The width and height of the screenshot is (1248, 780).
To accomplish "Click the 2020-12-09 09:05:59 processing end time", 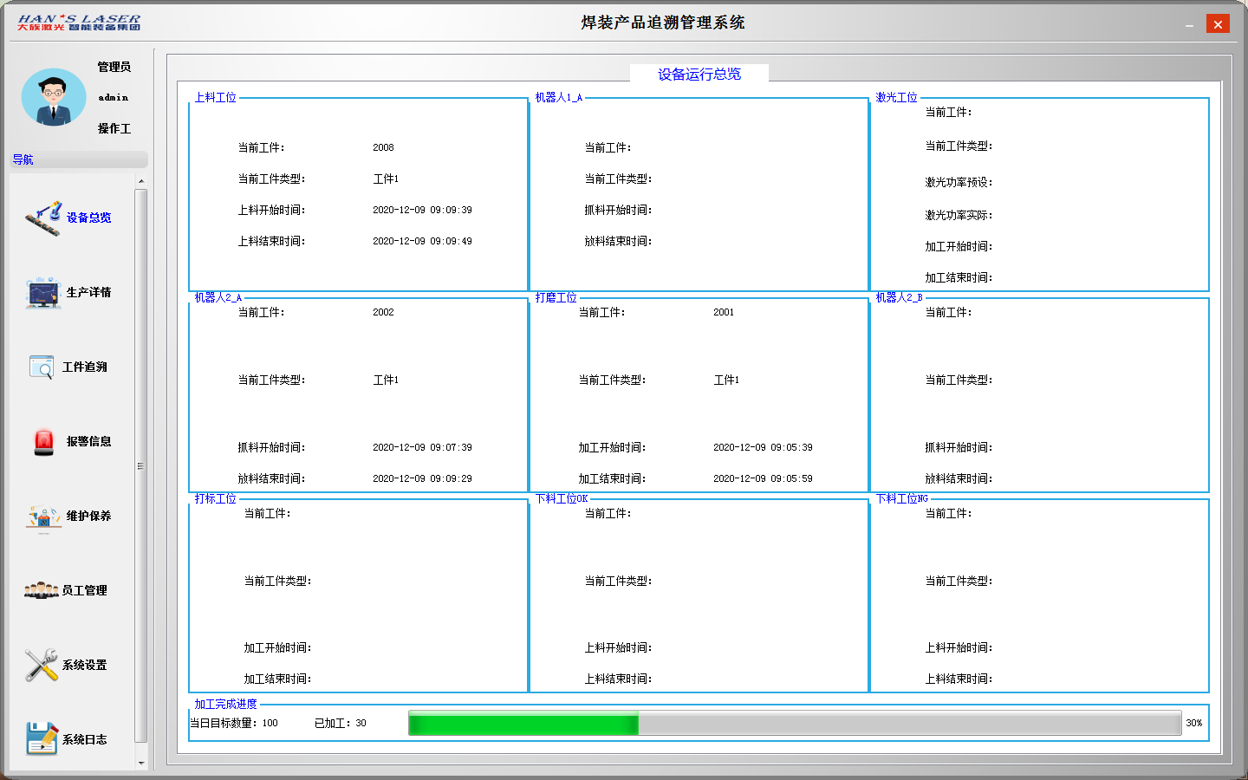I will [x=763, y=479].
